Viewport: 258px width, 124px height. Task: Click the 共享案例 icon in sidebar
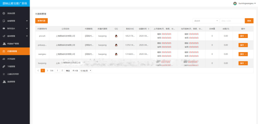pos(4,59)
